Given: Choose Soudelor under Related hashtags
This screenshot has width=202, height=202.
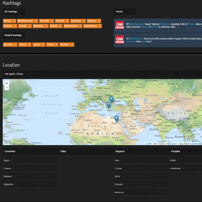Looking at the screenshot, I should (x=67, y=44).
